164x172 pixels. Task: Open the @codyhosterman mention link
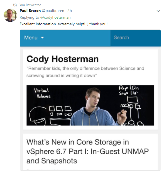pos(55,17)
